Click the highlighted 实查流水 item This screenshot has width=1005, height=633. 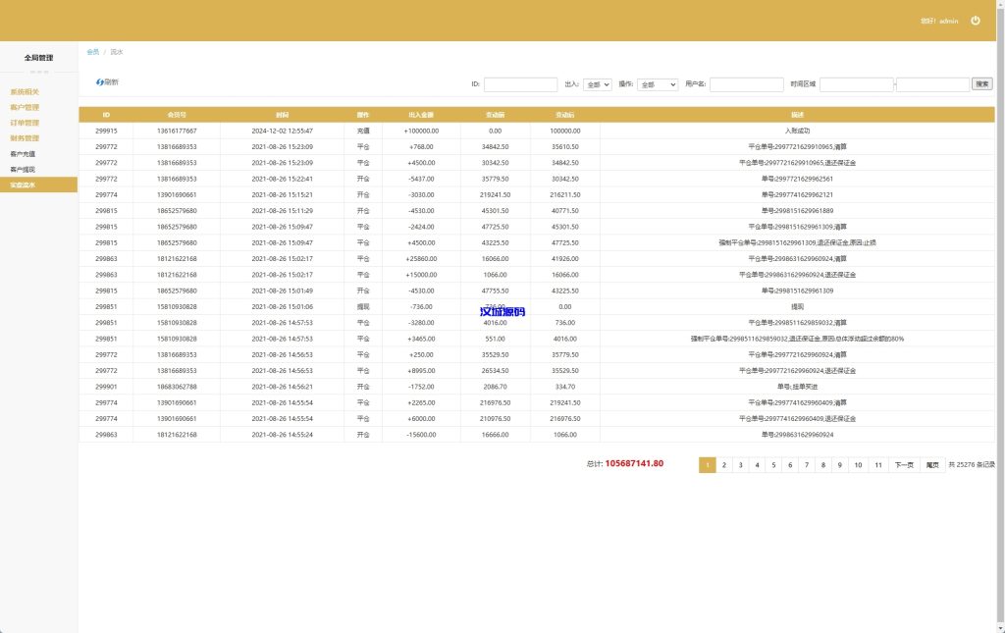point(25,185)
